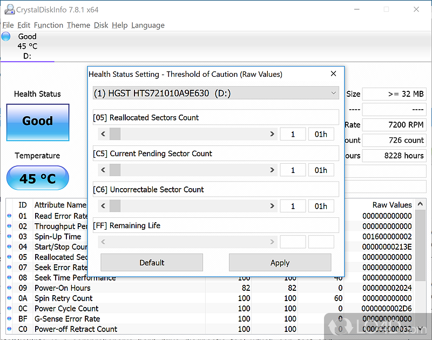This screenshot has width=432, height=340.
Task: Click the 45 °C temperature button
Action: tap(38, 178)
